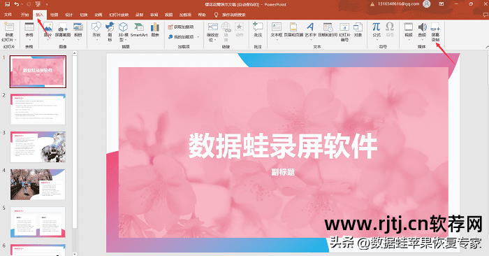
Task: Insert an Equation (公式) pi icon
Action: click(x=377, y=27)
